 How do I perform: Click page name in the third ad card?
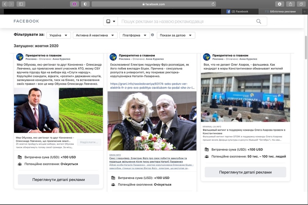[230, 55]
